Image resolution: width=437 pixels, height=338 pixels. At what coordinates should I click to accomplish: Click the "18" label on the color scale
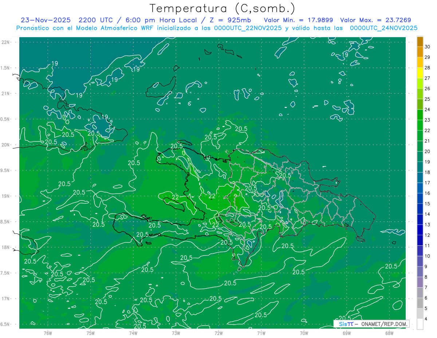point(428,172)
